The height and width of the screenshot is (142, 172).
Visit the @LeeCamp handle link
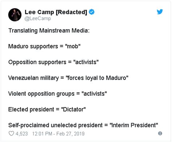[38, 18]
